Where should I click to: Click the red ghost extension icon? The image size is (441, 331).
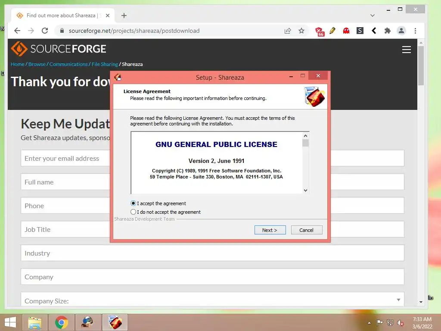click(x=346, y=31)
